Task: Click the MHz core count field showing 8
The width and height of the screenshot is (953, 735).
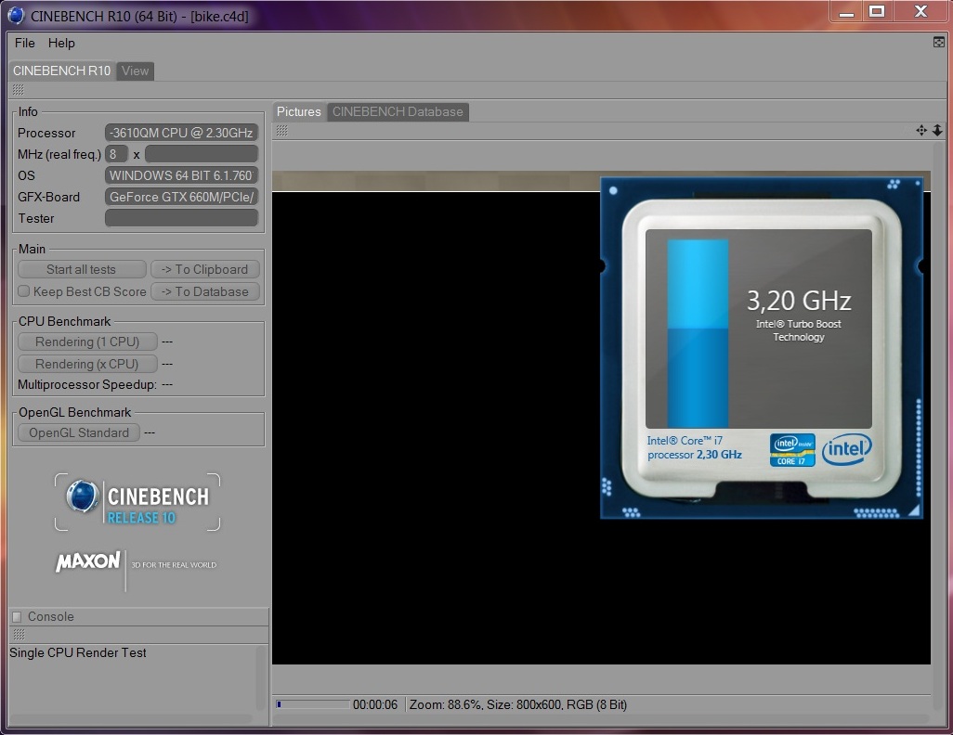Action: 116,154
